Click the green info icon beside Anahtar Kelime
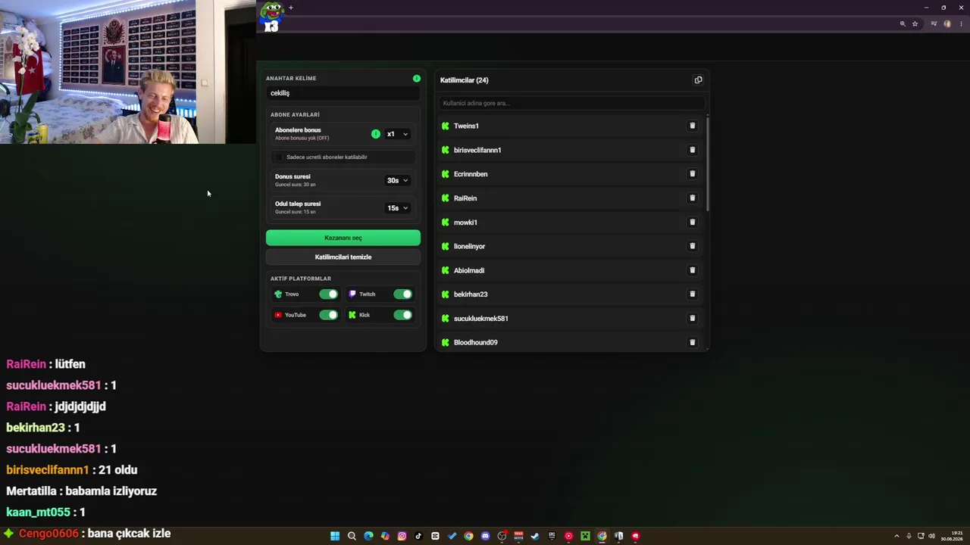Image resolution: width=970 pixels, height=545 pixels. (416, 78)
